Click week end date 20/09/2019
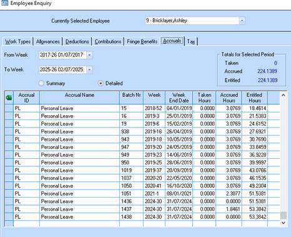This screenshot has height=237, width=291. tap(179, 170)
